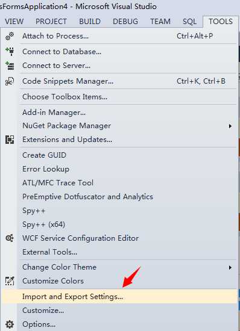Open the DEBUG menu
The image size is (240, 331).
tap(125, 22)
